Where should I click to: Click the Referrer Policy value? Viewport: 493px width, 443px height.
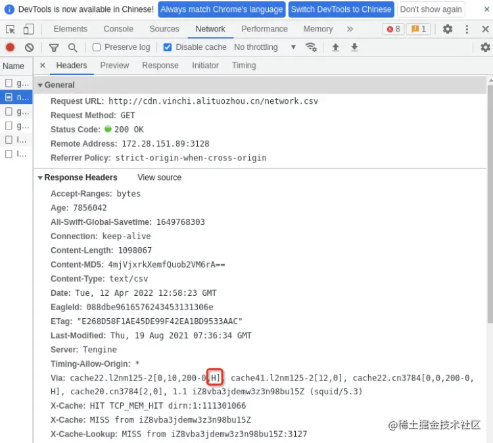click(x=191, y=158)
